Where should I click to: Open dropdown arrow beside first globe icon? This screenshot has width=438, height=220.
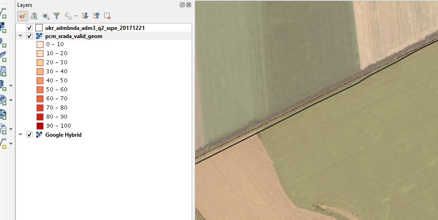click(x=11, y=100)
